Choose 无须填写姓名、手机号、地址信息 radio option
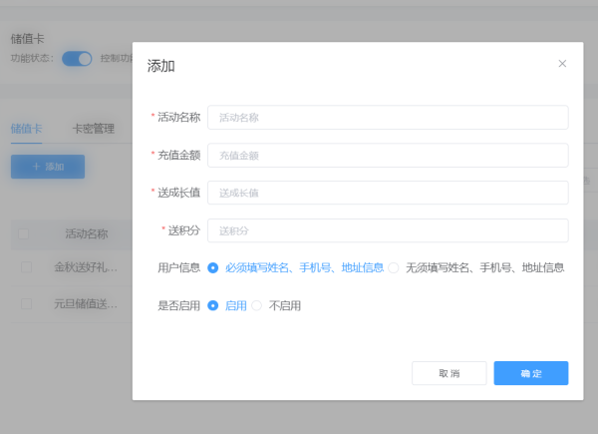The image size is (598, 434). 394,267
